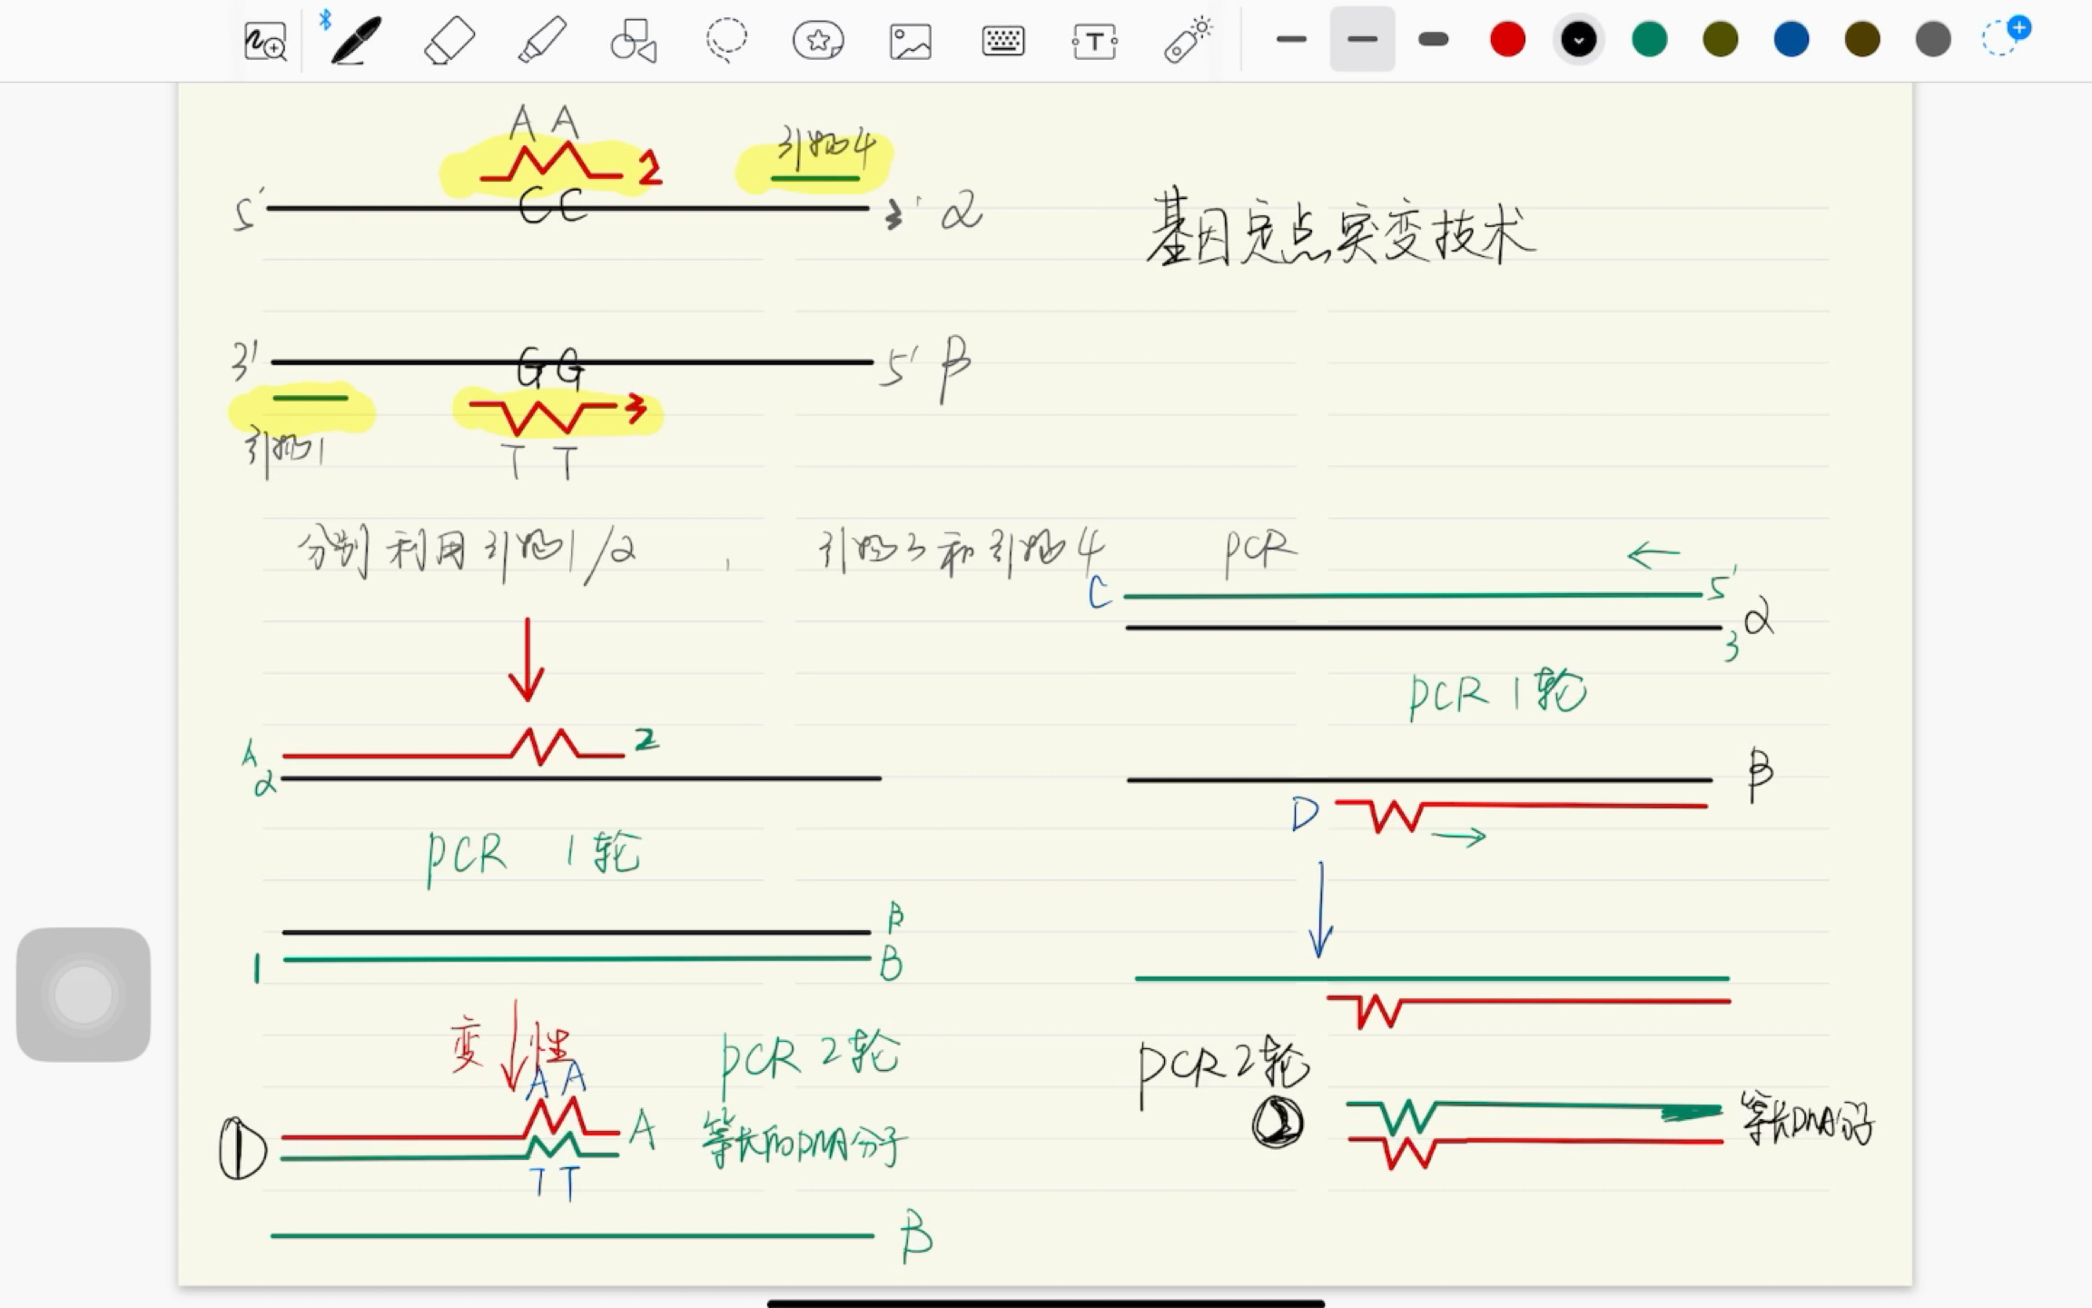2092x1308 pixels.
Task: Pick the green pen color
Action: 1650,40
